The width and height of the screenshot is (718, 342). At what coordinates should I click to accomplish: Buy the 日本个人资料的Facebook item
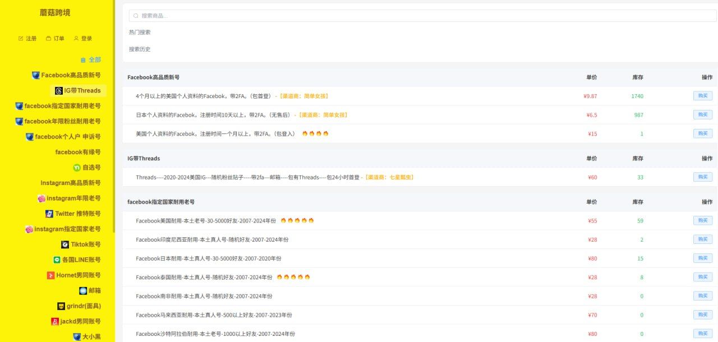pyautogui.click(x=703, y=114)
